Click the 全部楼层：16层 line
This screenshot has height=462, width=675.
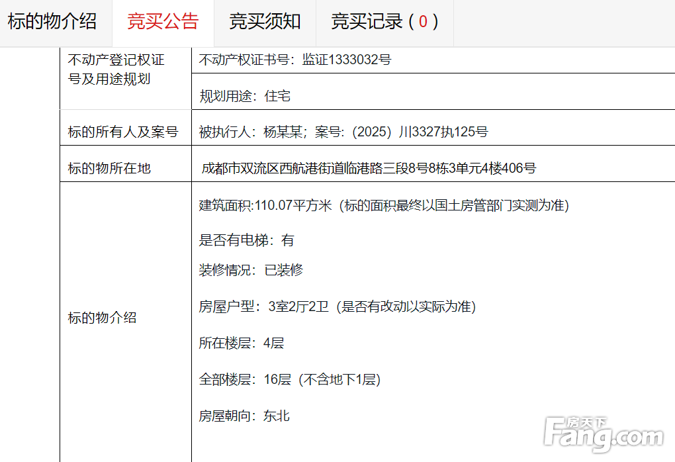pyautogui.click(x=289, y=379)
